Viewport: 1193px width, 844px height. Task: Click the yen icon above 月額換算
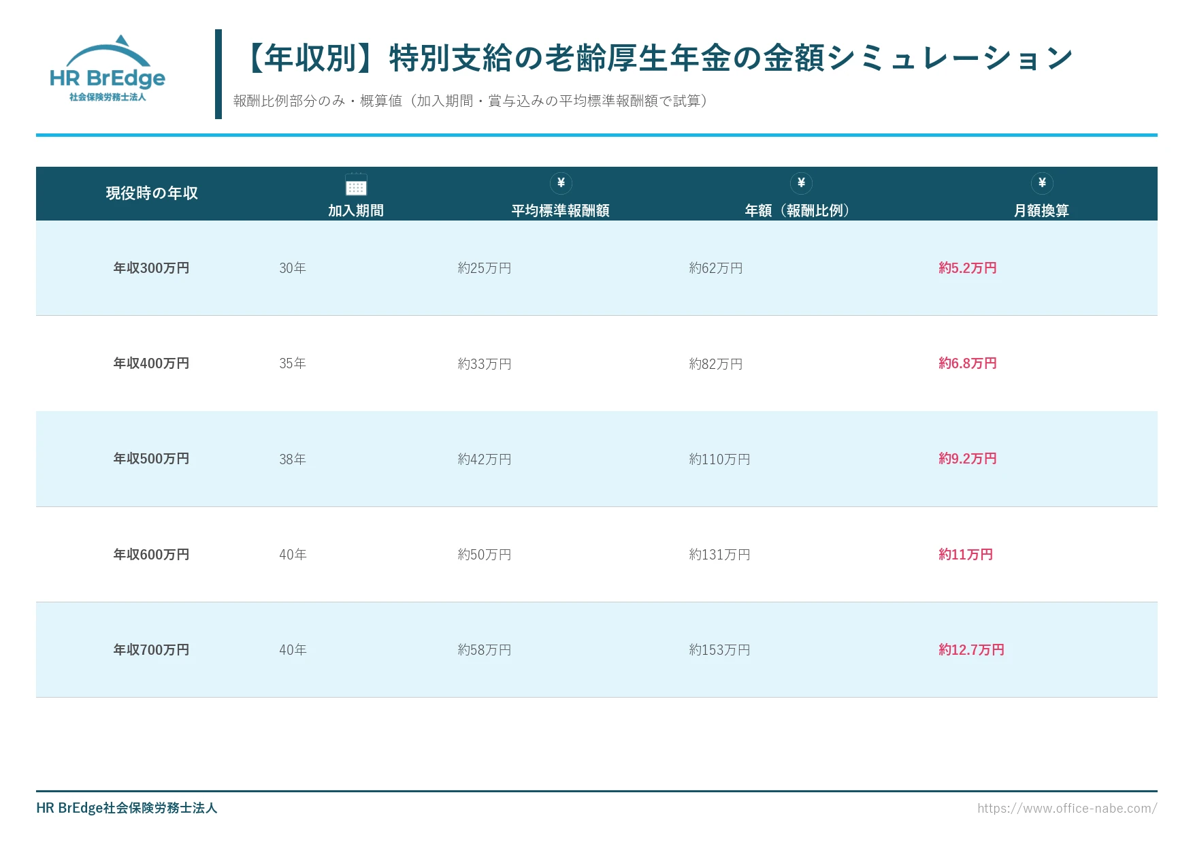click(x=1042, y=183)
